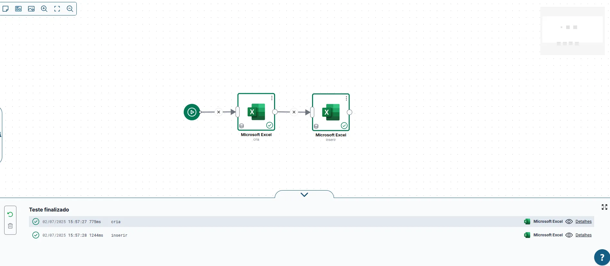Select the Microsoft Excel cria node
Image resolution: width=610 pixels, height=266 pixels.
tap(256, 112)
